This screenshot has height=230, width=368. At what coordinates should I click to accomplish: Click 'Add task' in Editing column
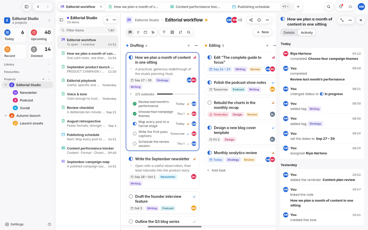(216, 170)
